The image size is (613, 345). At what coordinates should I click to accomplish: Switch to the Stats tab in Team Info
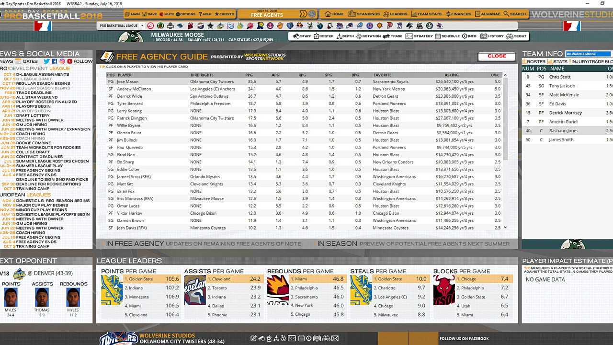click(558, 61)
